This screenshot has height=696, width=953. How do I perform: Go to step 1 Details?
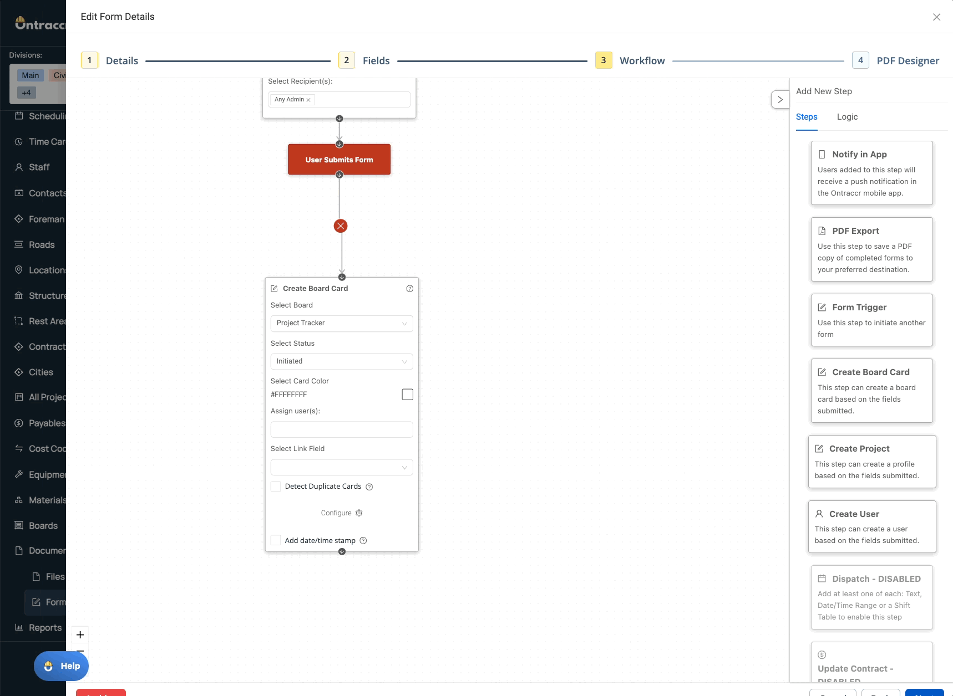click(x=110, y=60)
